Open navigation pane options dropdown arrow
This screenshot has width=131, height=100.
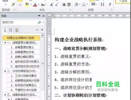tap(39, 16)
